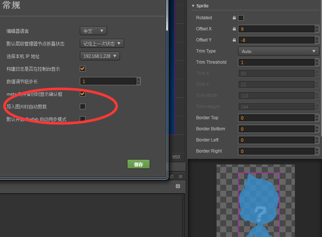This screenshot has height=237, width=322.
Task: Click the Offset Y input field
Action: [276, 40]
